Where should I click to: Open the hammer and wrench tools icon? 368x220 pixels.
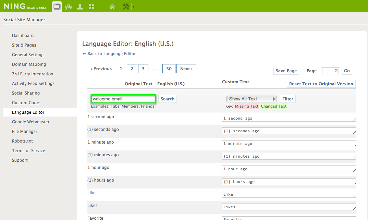(126, 6)
